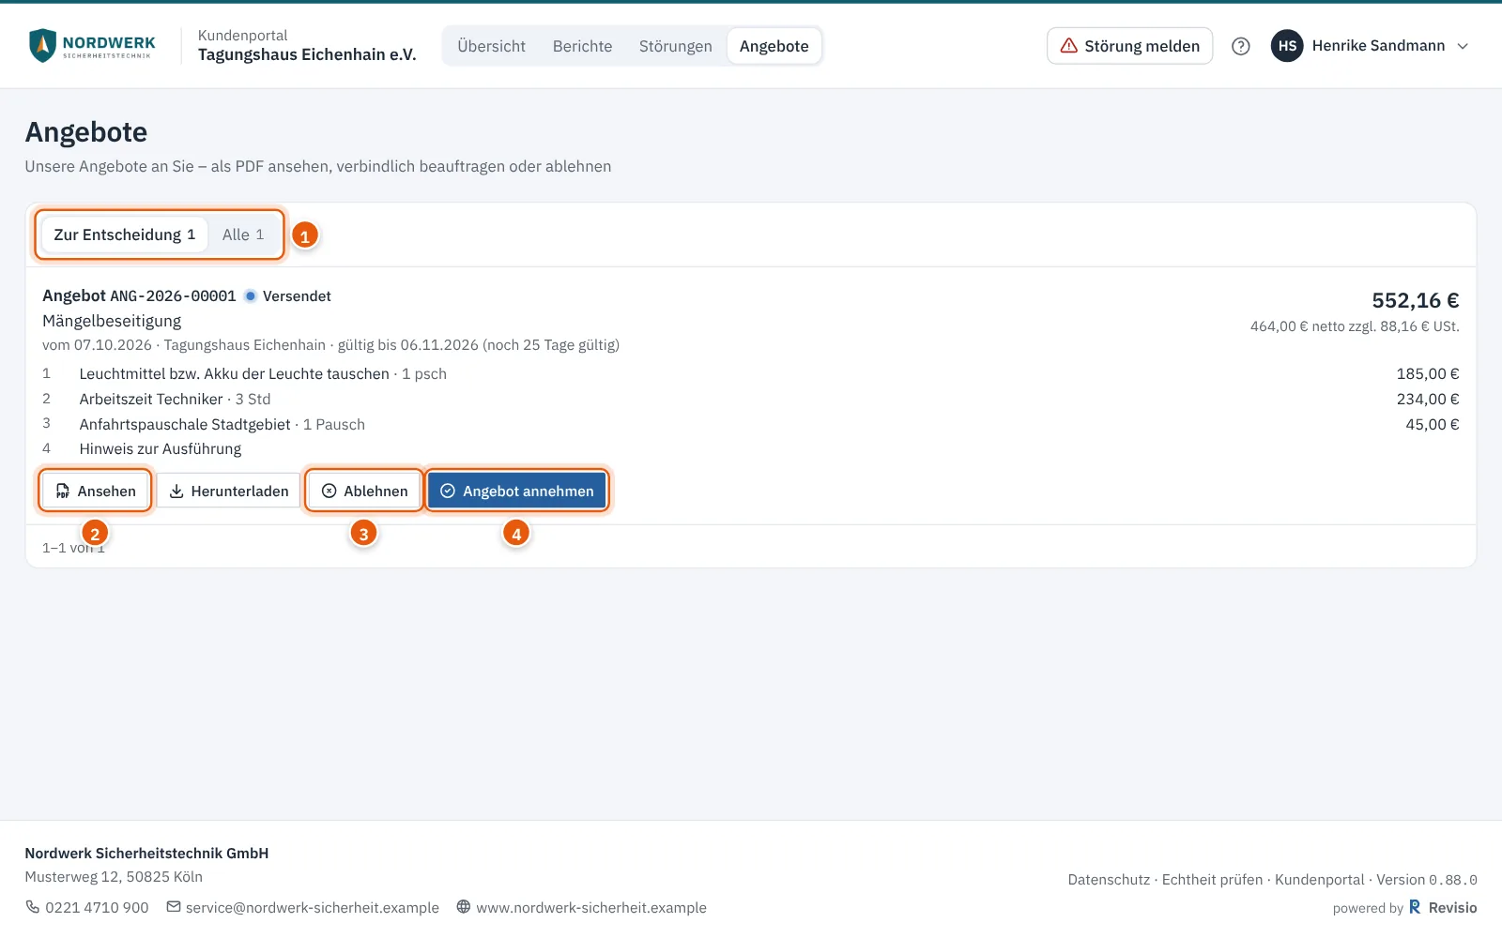
Task: Click the Mängelbeseitigung offer title
Action: 112,321
